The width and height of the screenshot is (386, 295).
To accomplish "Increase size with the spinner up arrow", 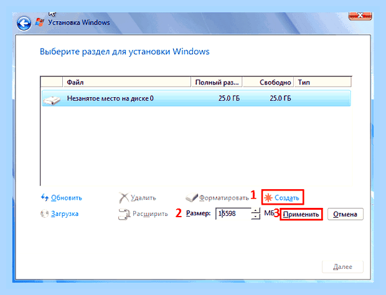I will coord(256,211).
